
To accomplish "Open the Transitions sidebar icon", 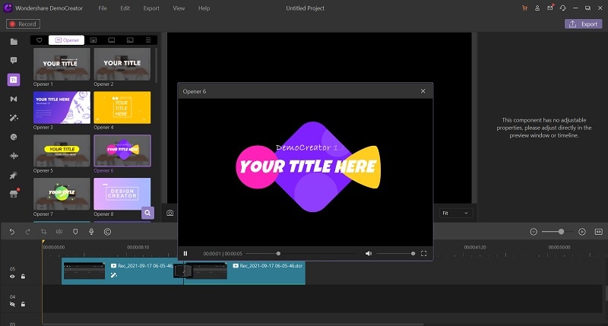I will pyautogui.click(x=14, y=99).
